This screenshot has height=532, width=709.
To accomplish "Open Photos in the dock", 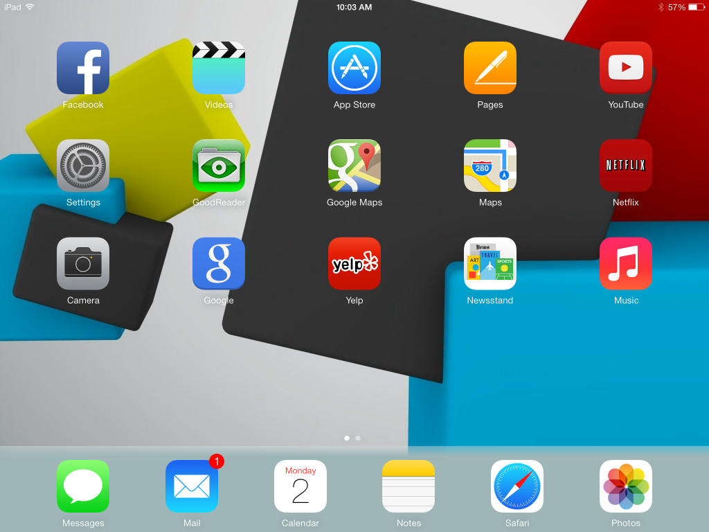I will click(x=626, y=486).
